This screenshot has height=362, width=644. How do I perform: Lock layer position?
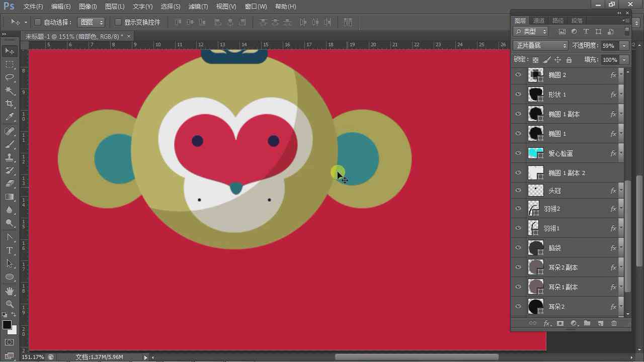[x=557, y=60]
